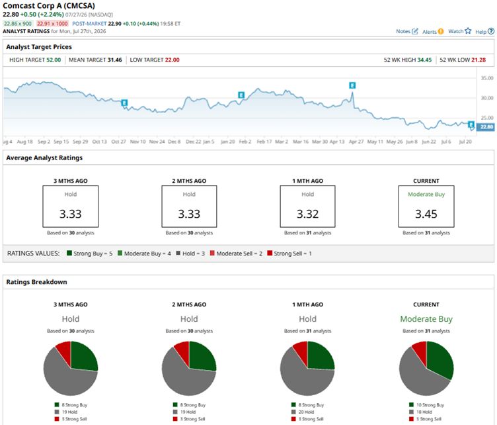
Task: Click the Watch link text
Action: (456, 31)
